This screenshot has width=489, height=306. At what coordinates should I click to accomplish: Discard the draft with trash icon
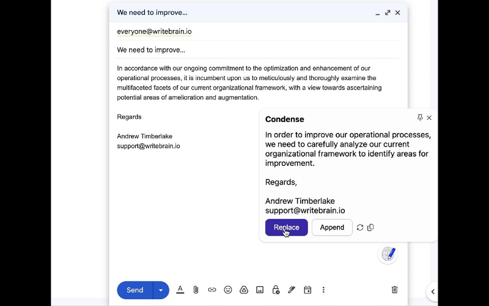pos(395,290)
